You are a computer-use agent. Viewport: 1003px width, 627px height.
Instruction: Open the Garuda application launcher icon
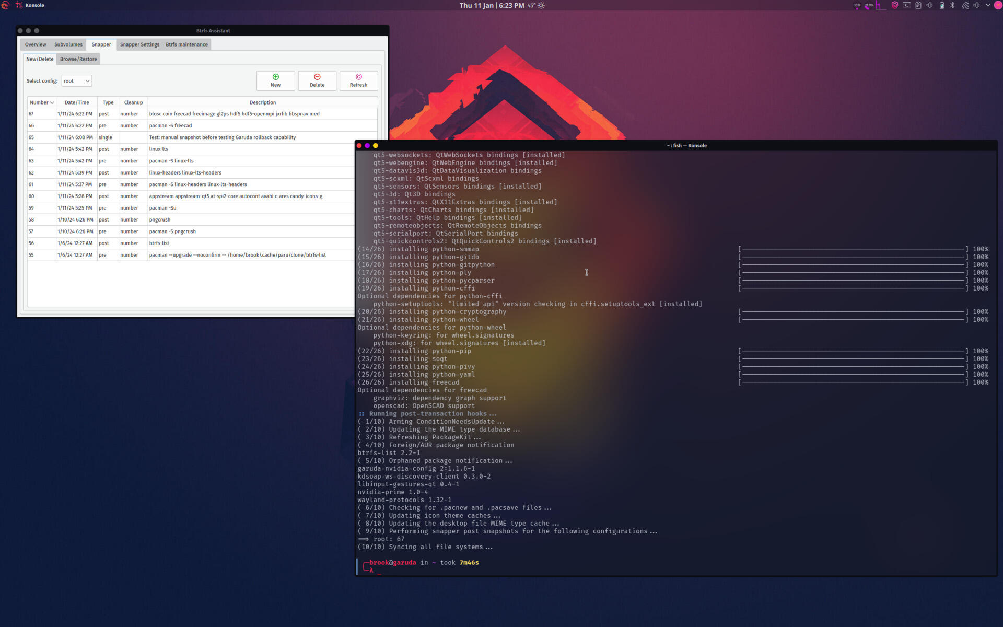coord(5,5)
